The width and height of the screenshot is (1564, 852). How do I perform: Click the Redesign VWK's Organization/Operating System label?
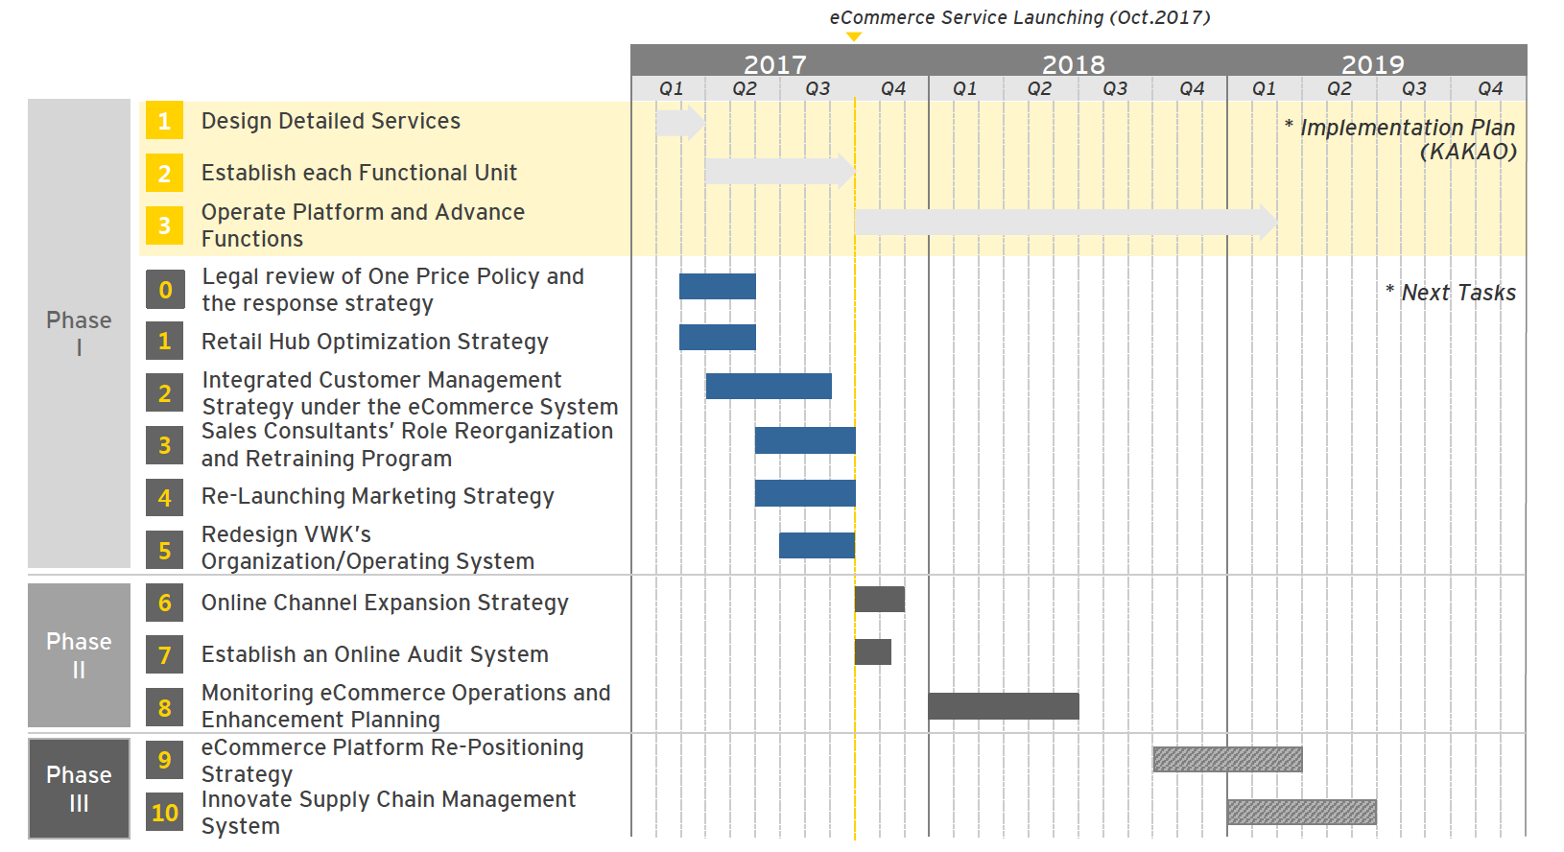367,548
